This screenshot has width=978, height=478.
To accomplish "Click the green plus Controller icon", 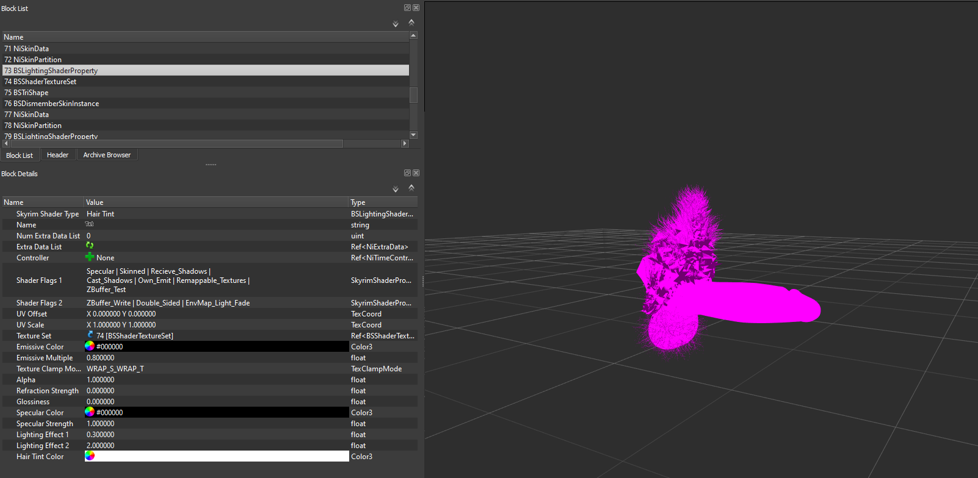I will click(x=90, y=257).
